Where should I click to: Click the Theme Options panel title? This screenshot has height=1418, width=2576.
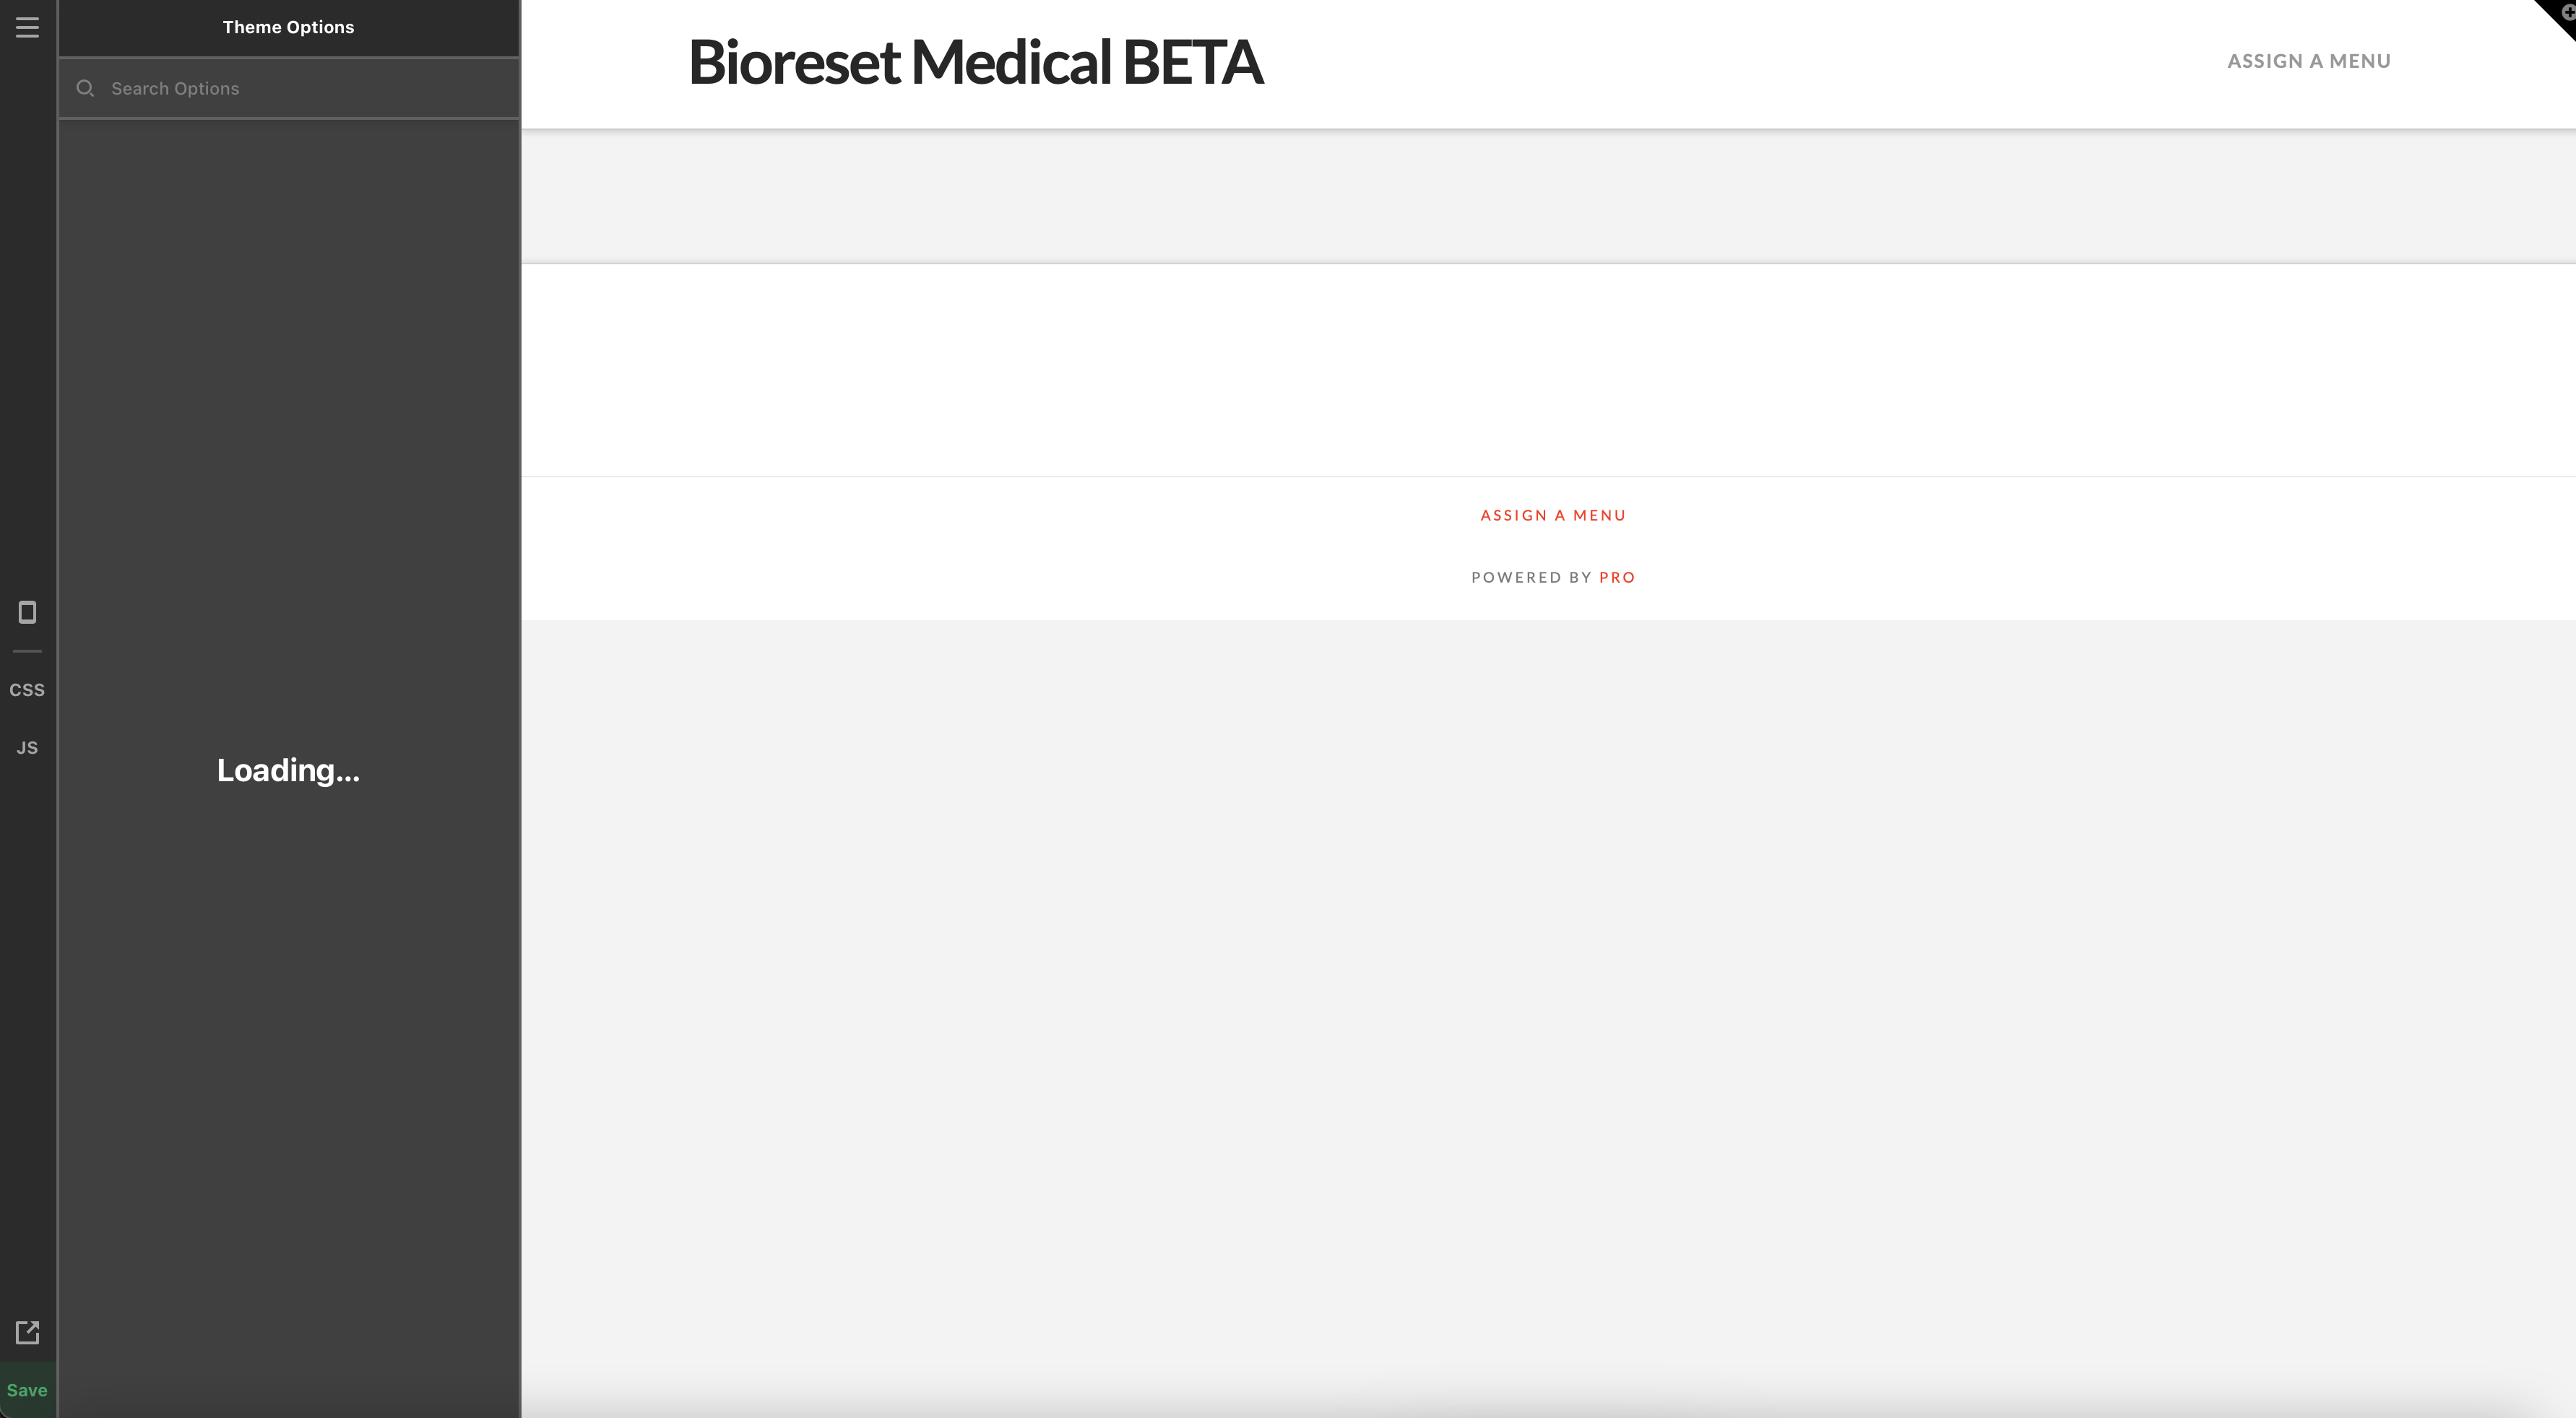pos(288,27)
